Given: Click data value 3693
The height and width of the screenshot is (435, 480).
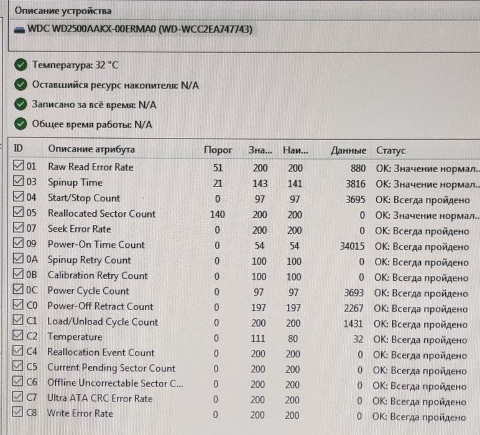Looking at the screenshot, I should (x=354, y=293).
